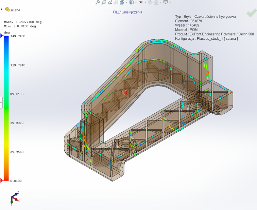Expand the sciana tree node
257x210 pixels.
coord(2,10)
